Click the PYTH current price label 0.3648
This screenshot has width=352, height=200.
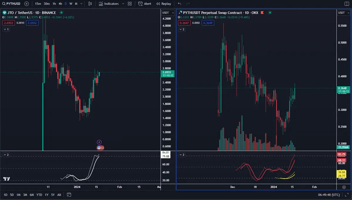point(343,90)
